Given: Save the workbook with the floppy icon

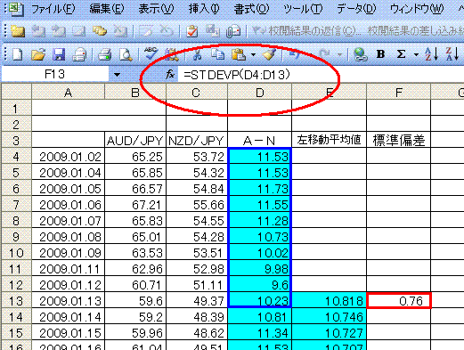Looking at the screenshot, I should 59,54.
